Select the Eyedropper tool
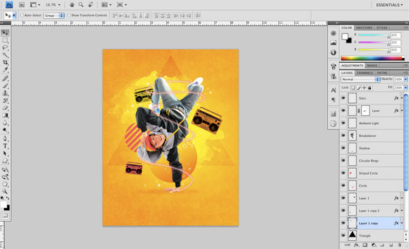The image size is (409, 249). coord(5,70)
